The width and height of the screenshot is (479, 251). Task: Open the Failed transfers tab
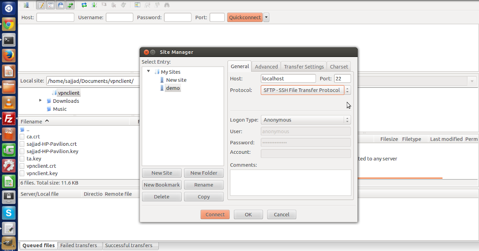click(79, 245)
